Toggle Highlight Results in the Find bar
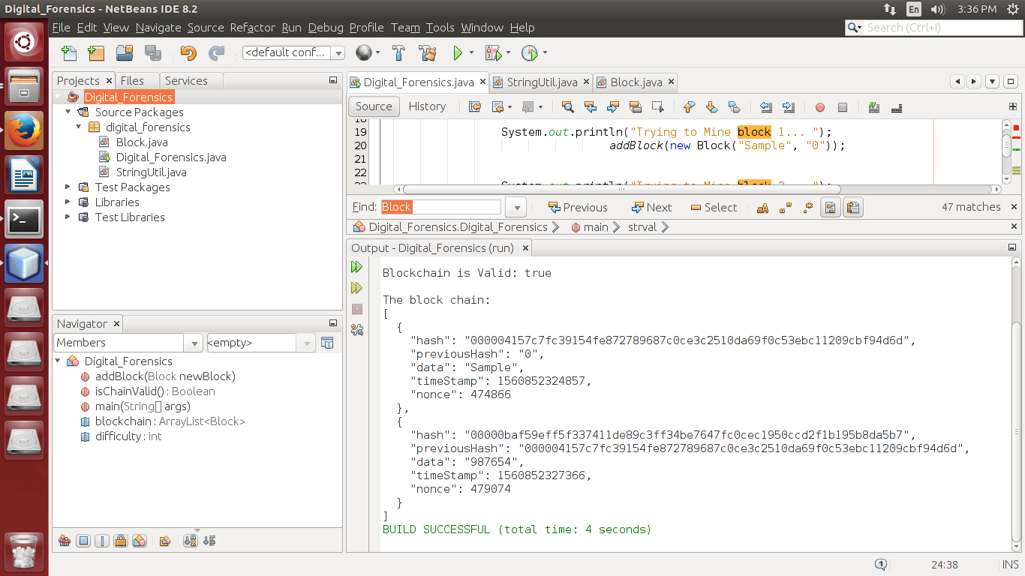This screenshot has height=576, width=1025. click(831, 208)
